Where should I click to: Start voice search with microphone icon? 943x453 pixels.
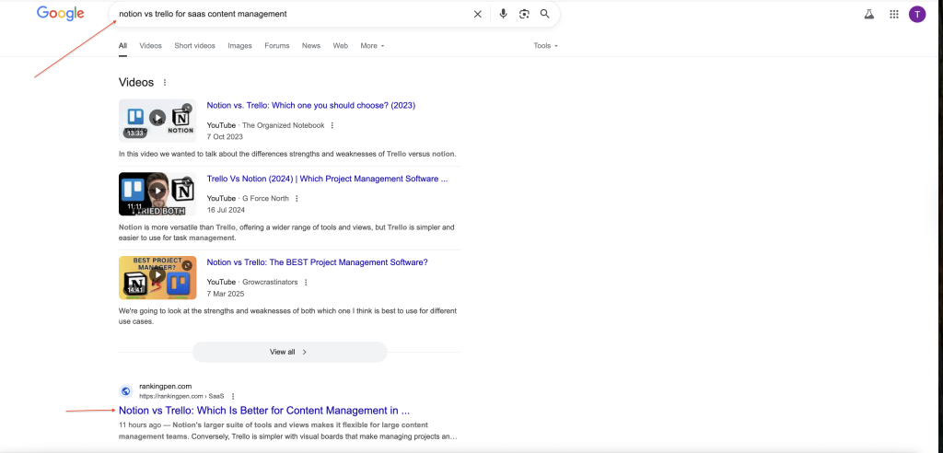[x=504, y=14]
